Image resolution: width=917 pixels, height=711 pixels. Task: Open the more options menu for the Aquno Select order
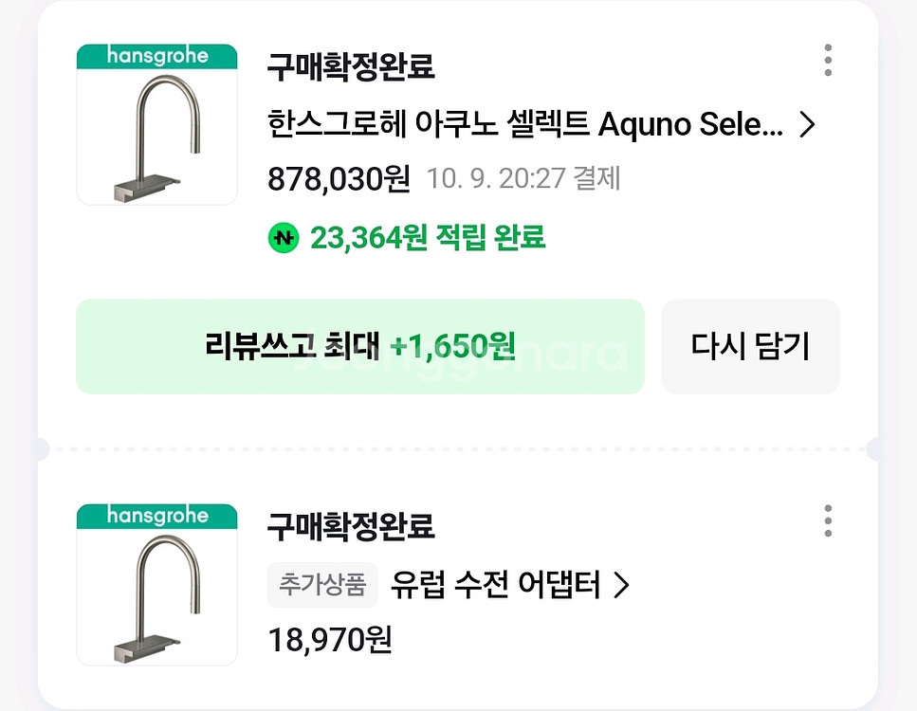point(828,60)
